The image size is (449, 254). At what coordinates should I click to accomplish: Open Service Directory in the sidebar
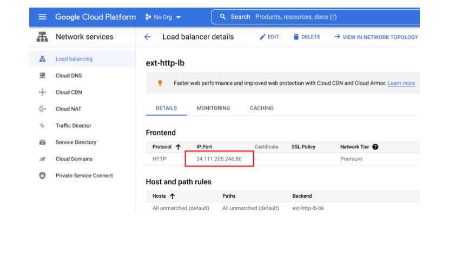[76, 142]
